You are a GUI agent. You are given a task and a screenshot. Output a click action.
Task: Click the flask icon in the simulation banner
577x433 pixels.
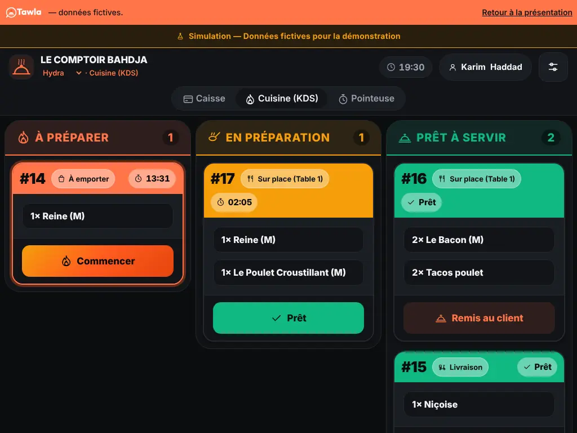point(180,36)
